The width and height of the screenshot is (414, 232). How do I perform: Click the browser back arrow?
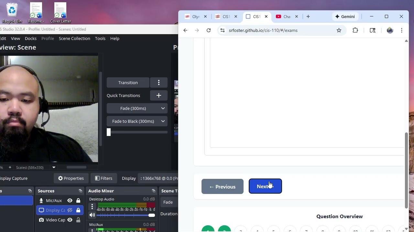pos(185,30)
